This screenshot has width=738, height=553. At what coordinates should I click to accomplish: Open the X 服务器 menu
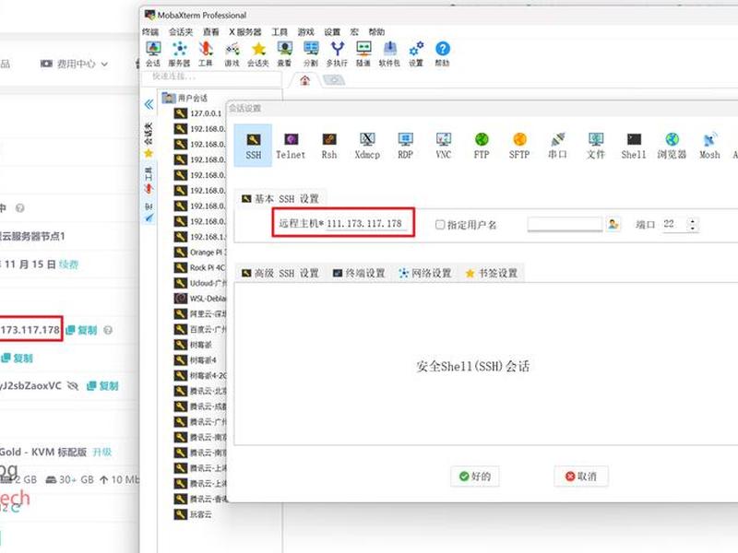[x=245, y=32]
